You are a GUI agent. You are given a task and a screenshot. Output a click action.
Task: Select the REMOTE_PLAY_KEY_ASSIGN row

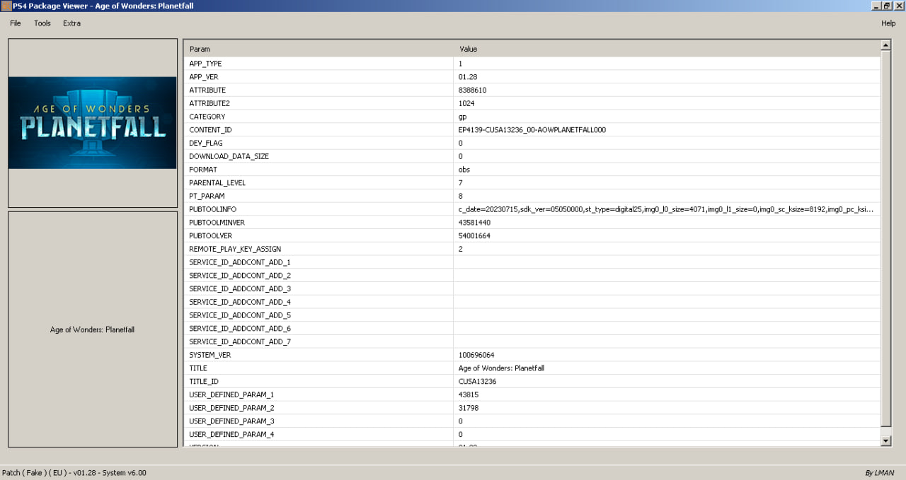pyautogui.click(x=532, y=249)
